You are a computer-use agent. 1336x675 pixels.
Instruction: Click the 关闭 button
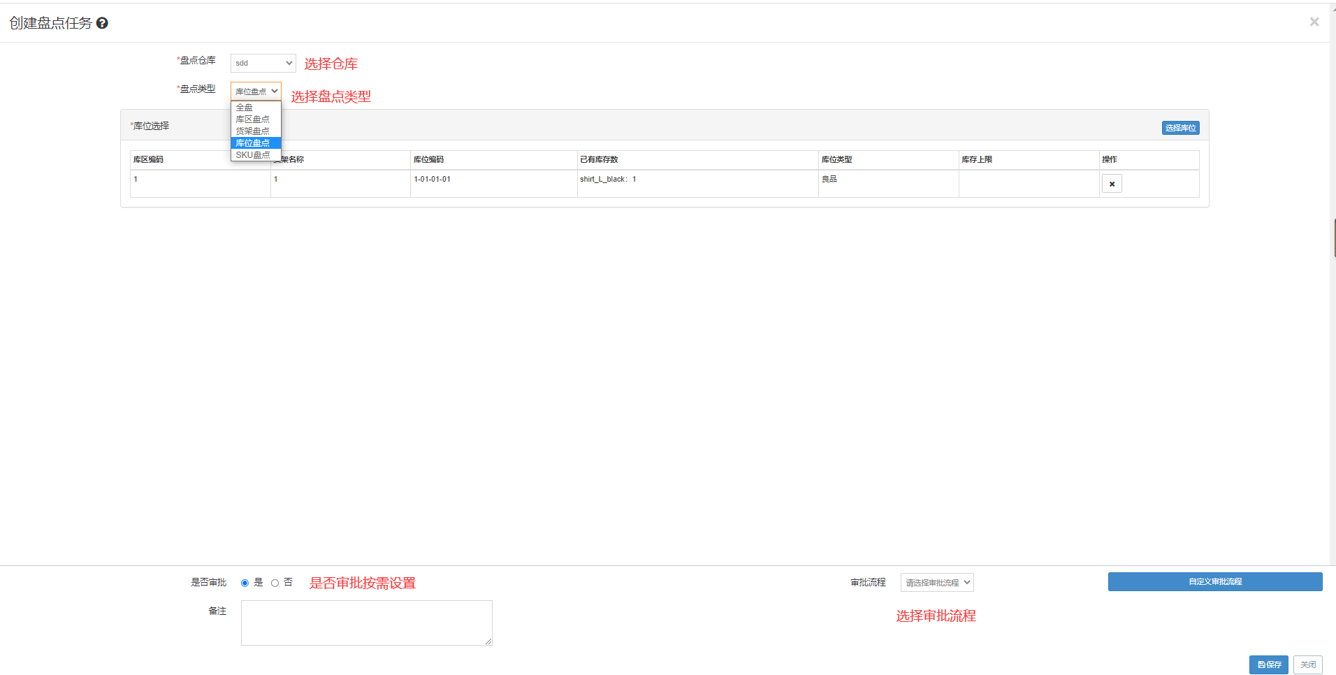(1308, 665)
